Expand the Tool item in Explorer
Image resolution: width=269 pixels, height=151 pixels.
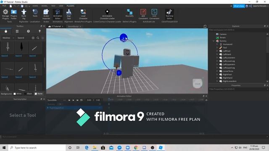coord(217,48)
